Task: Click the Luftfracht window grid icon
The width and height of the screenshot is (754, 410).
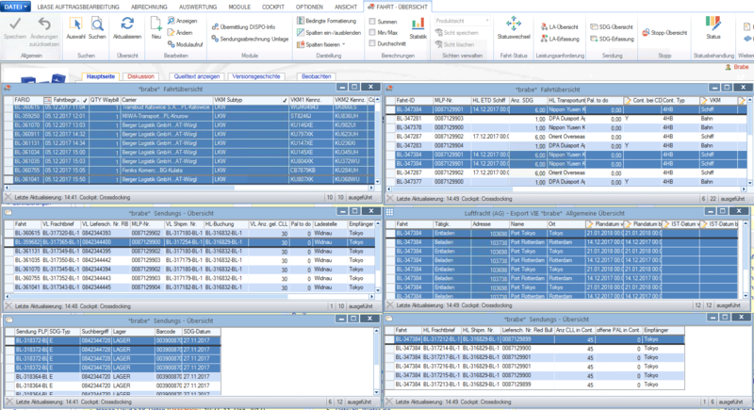Action: (389, 212)
